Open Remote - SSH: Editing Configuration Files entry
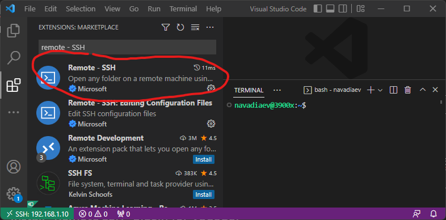446x220 pixels. [140, 103]
